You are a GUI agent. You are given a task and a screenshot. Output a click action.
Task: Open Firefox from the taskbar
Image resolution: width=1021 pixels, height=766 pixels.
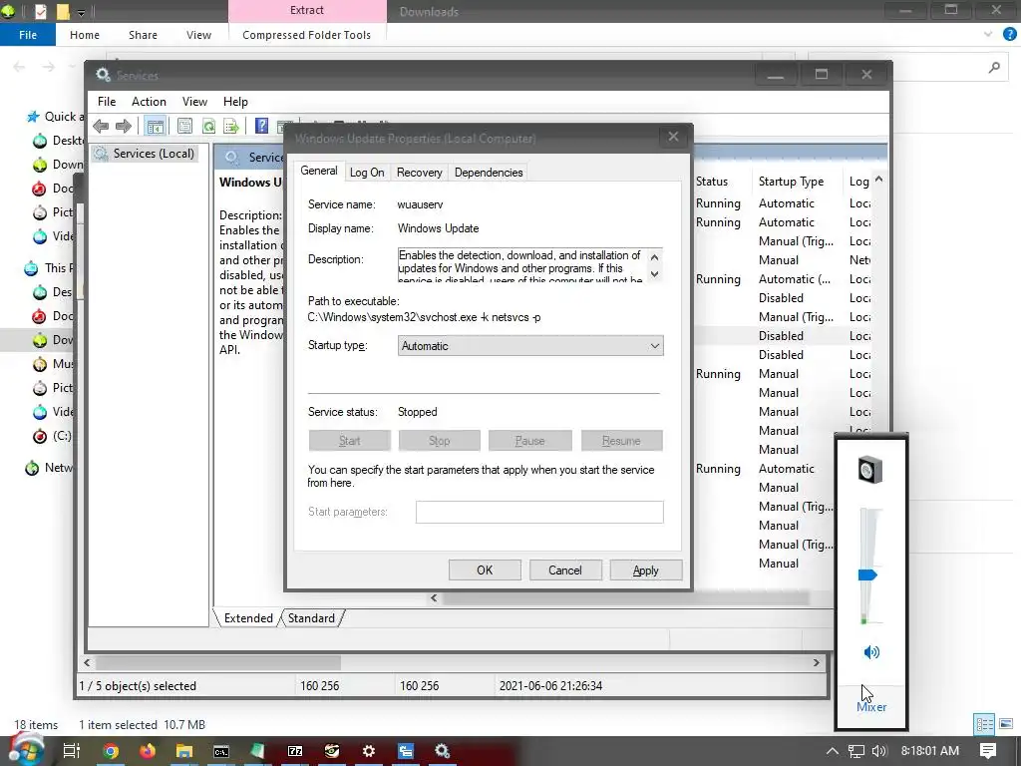coord(148,751)
